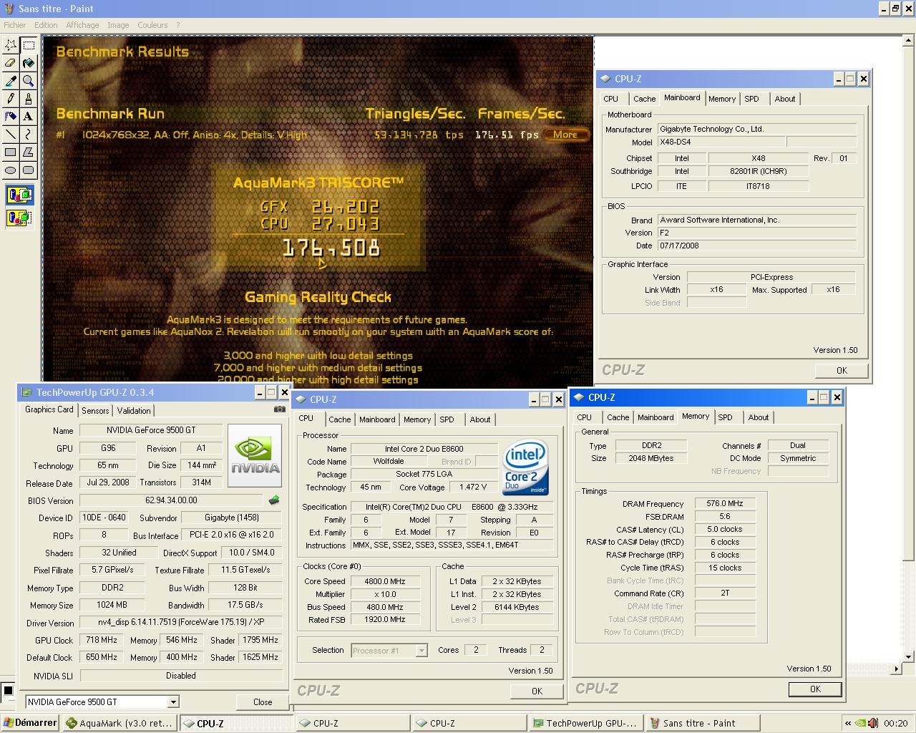Choose the Ellipse shape tool

[11, 170]
